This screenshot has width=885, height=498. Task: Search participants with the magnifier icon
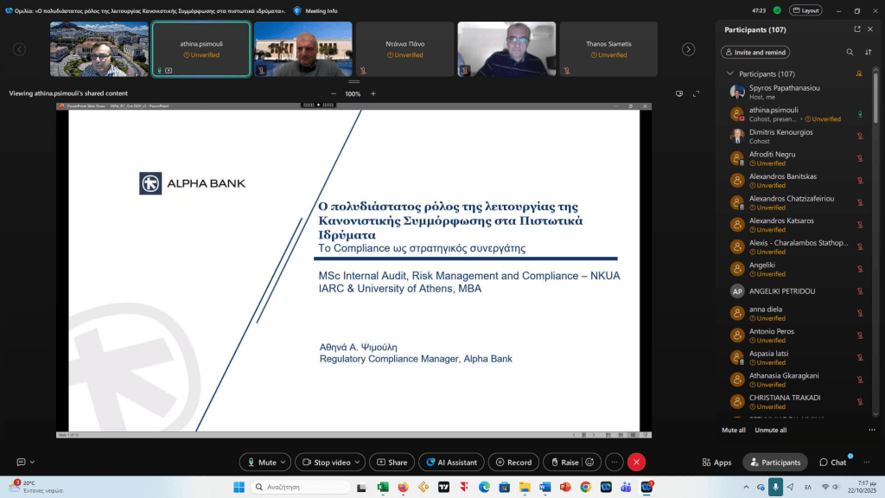click(848, 52)
